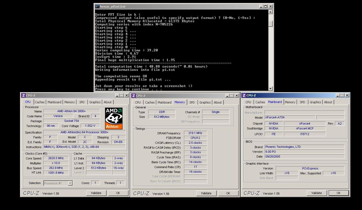Switch to Graphics tab in Memory window

[x=205, y=102]
